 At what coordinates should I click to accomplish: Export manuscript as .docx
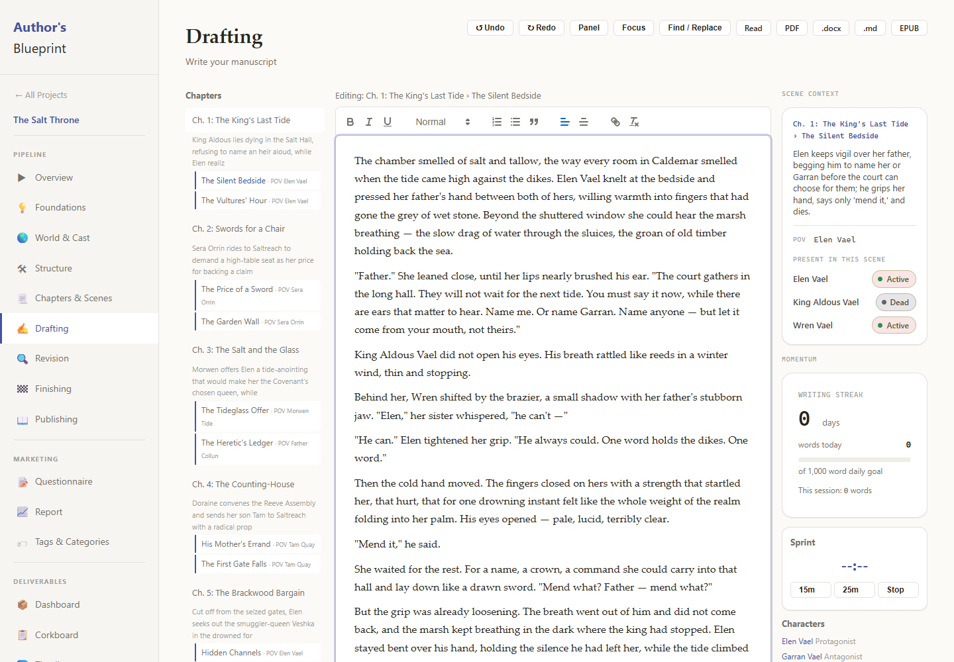point(831,28)
